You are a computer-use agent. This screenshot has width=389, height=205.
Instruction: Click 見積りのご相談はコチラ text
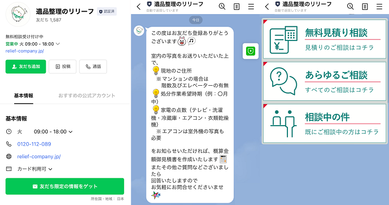(x=339, y=47)
